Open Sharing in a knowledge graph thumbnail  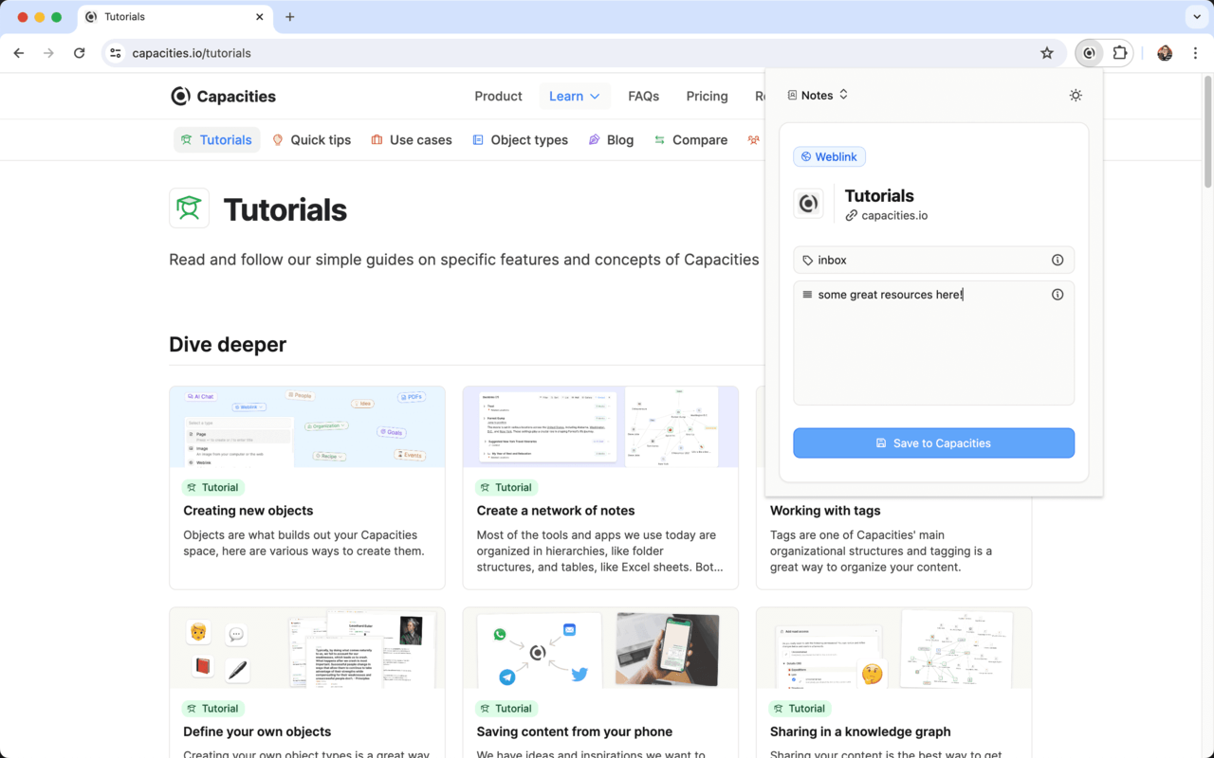893,648
